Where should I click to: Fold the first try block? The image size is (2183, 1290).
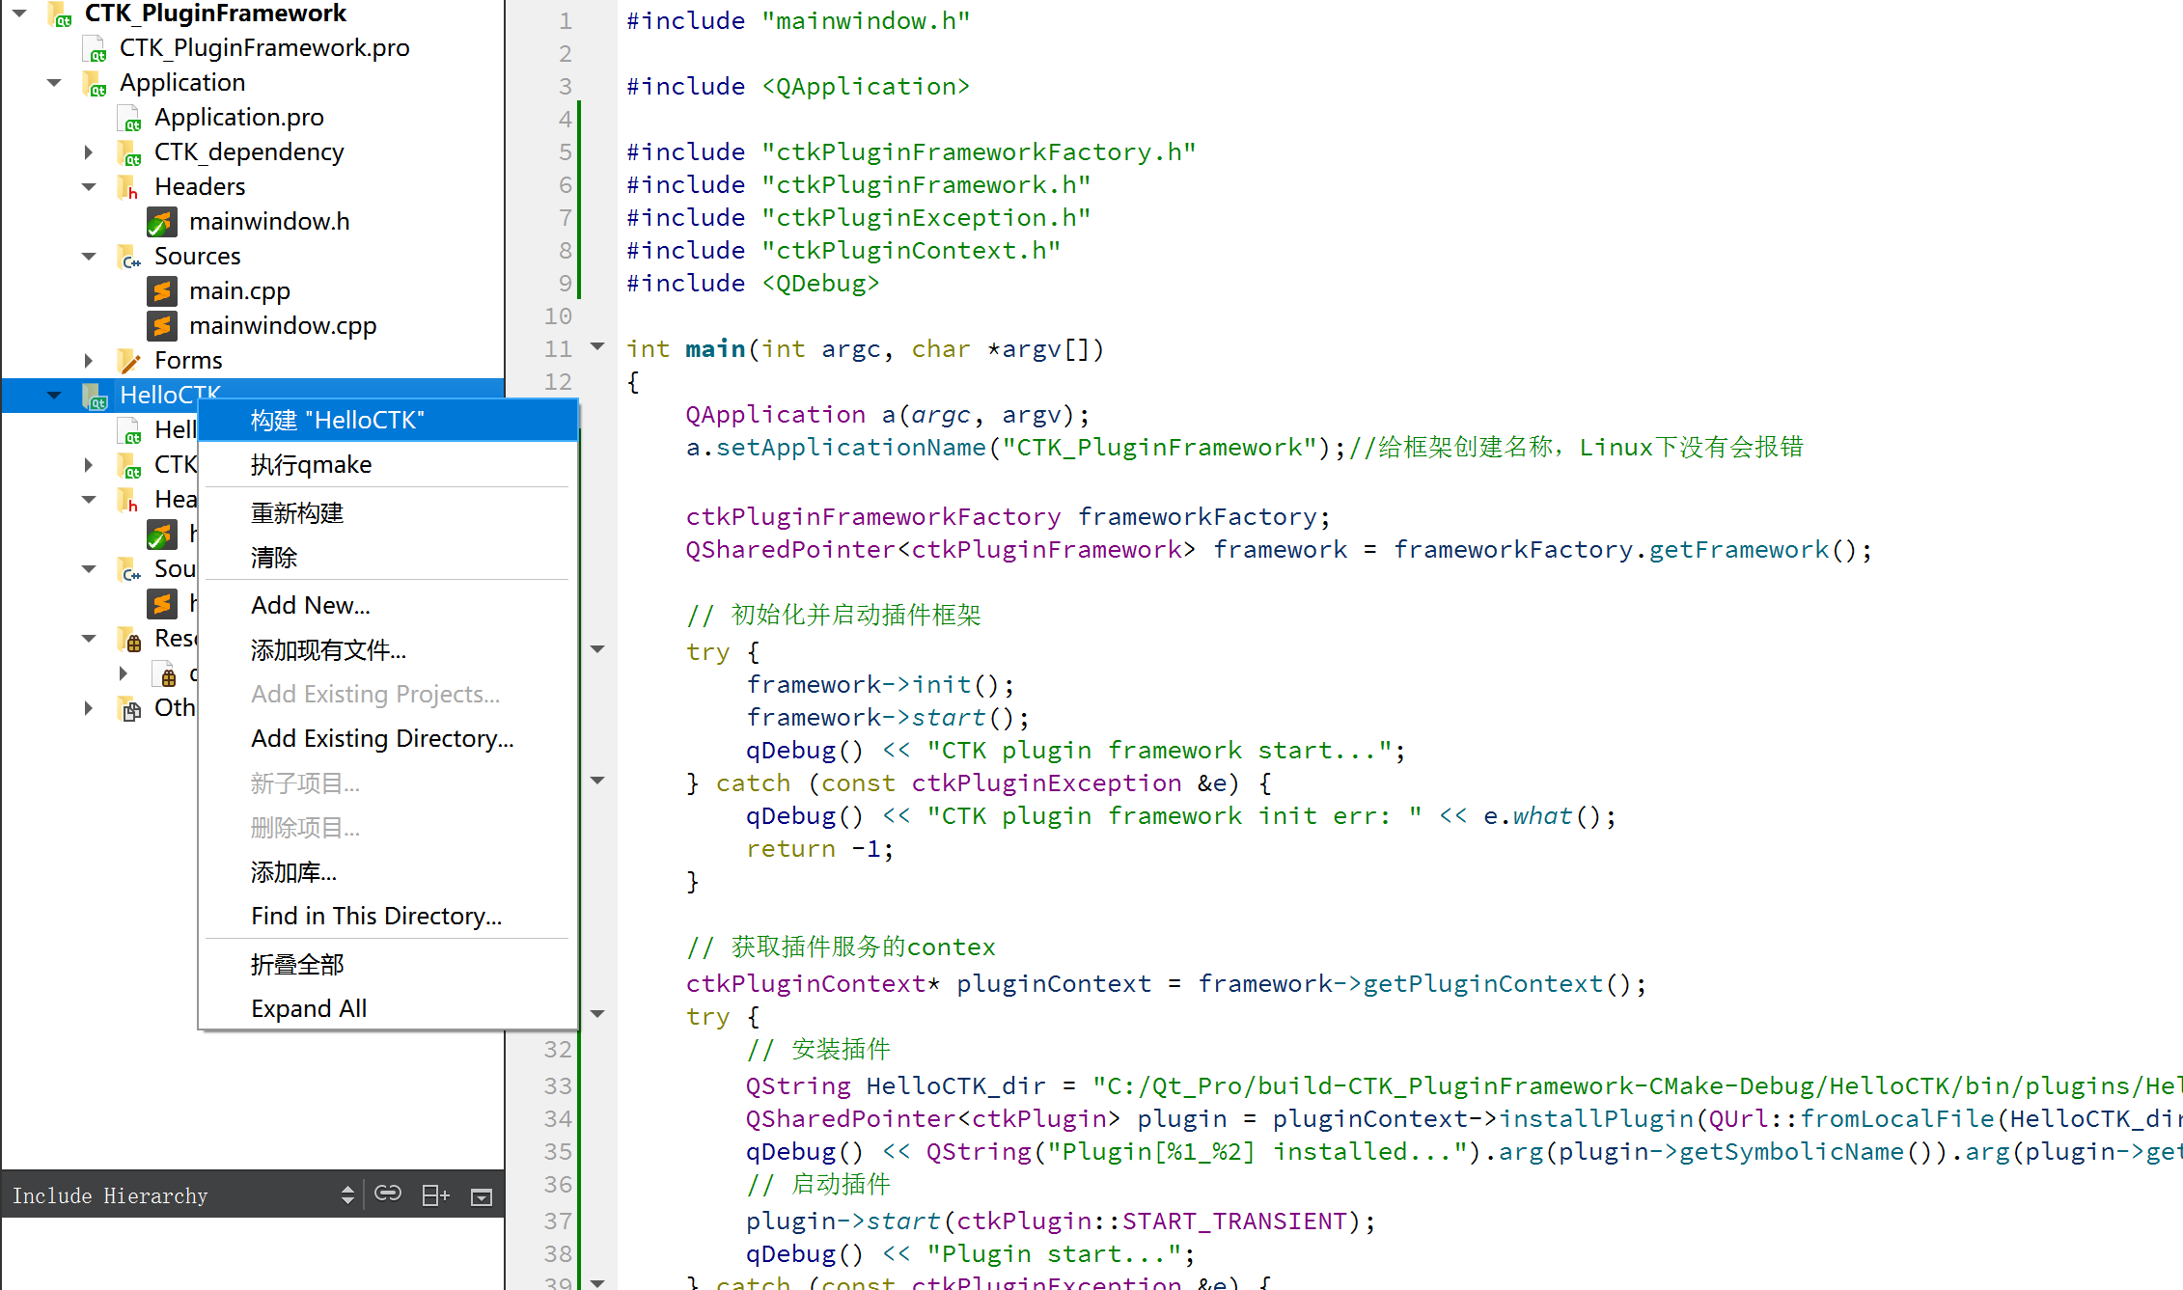[597, 649]
